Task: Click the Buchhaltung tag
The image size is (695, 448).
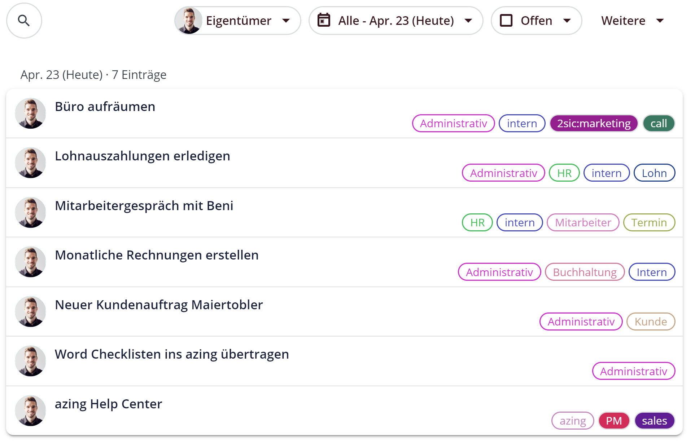Action: (x=585, y=272)
